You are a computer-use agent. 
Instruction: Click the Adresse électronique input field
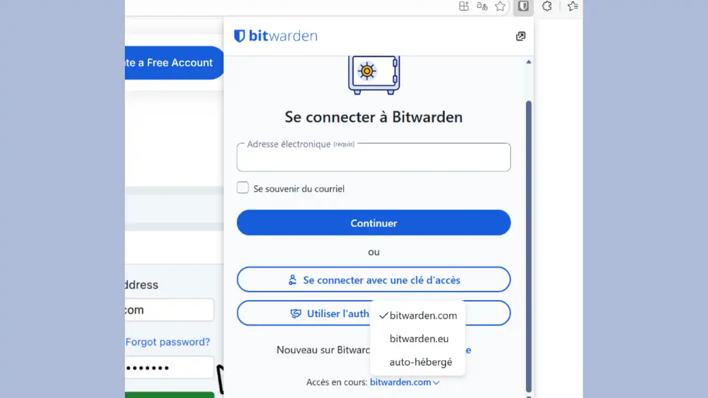click(x=374, y=160)
